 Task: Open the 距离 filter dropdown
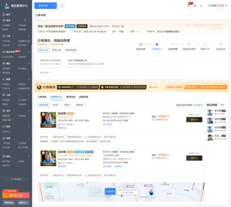pyautogui.click(x=68, y=105)
